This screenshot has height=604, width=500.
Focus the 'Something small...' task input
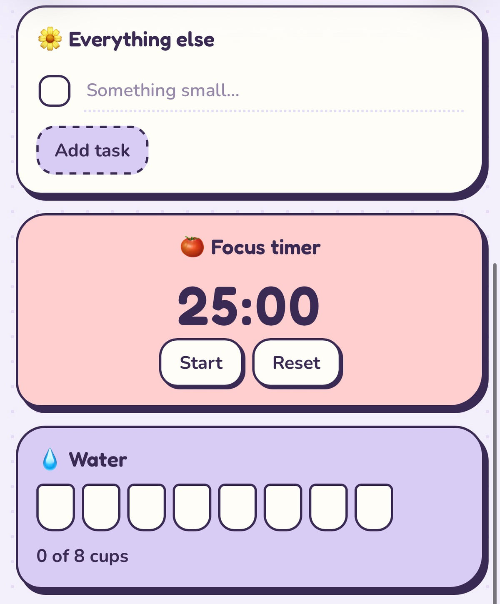click(x=274, y=91)
